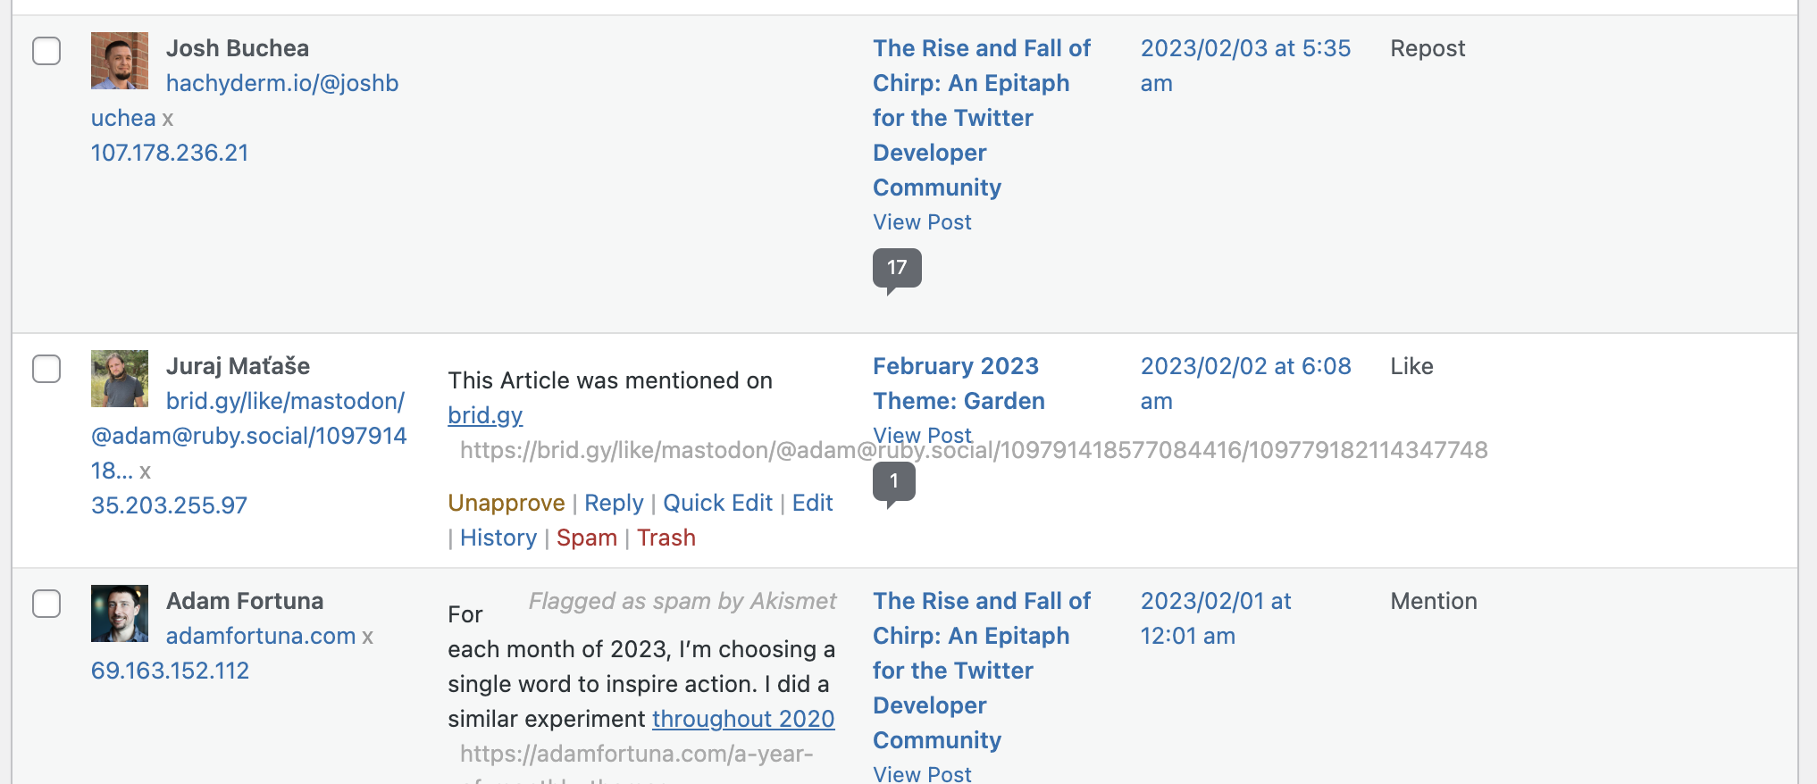Screen dimensions: 1817x784
Task: Open the adamfortuna.com author link
Action: pos(261,636)
